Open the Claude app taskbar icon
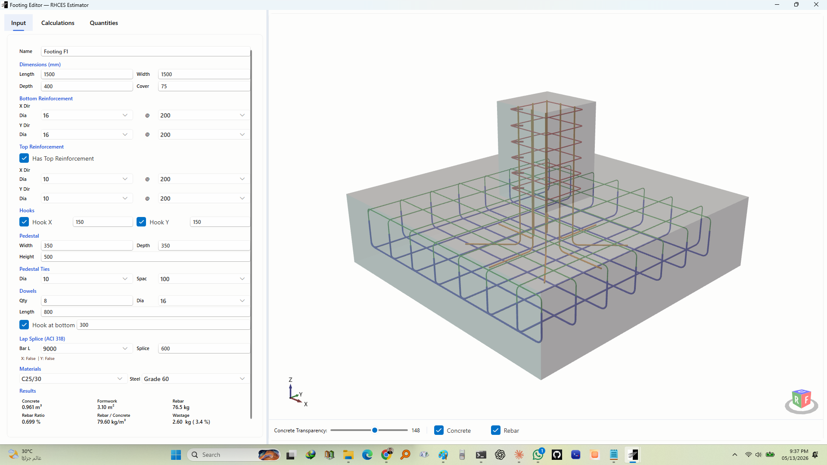This screenshot has width=827, height=465. pyautogui.click(x=519, y=455)
